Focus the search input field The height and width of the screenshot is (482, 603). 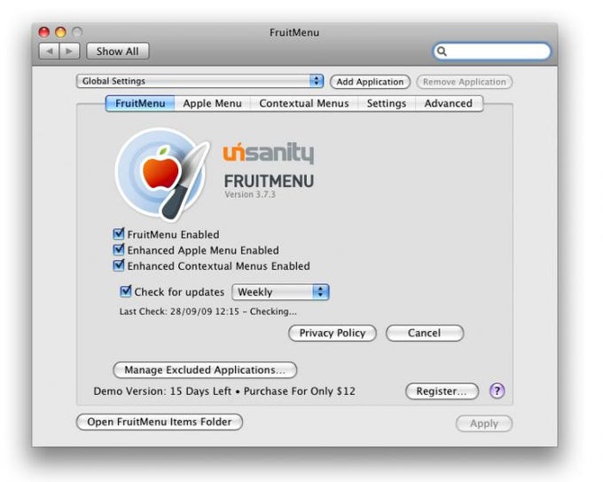point(492,51)
